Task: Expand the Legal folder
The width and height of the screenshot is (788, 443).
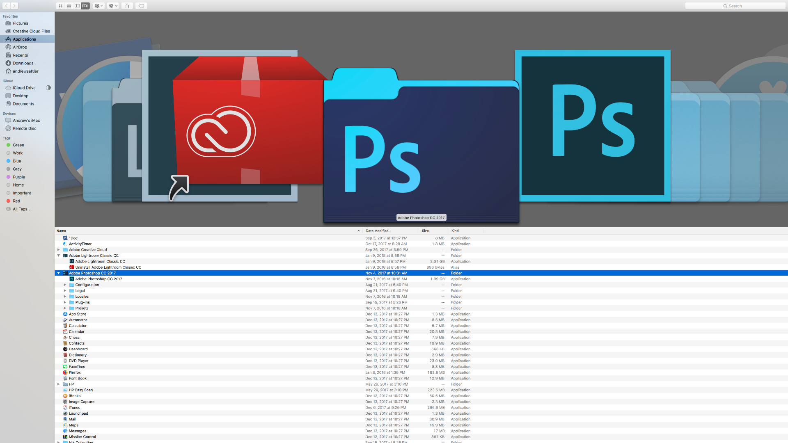Action: point(65,291)
